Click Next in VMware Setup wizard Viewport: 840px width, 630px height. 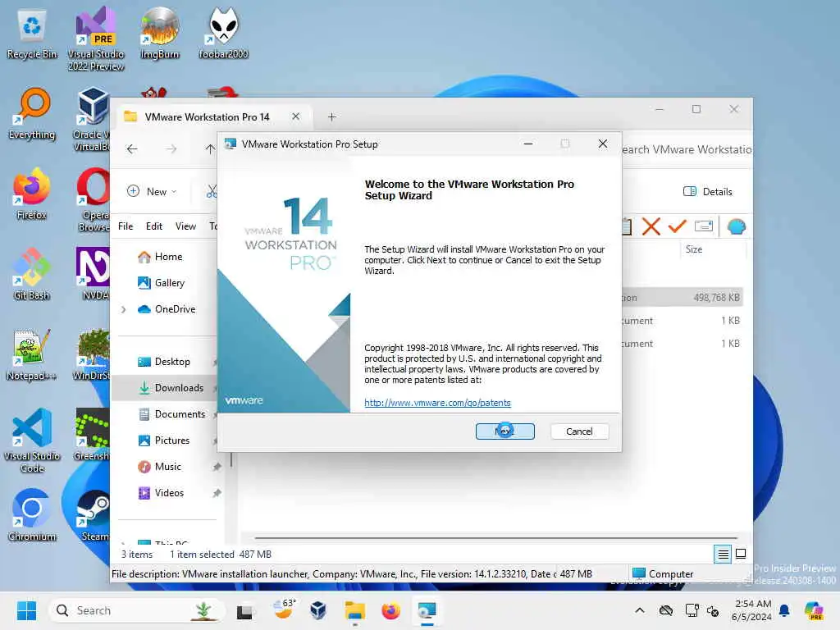504,431
